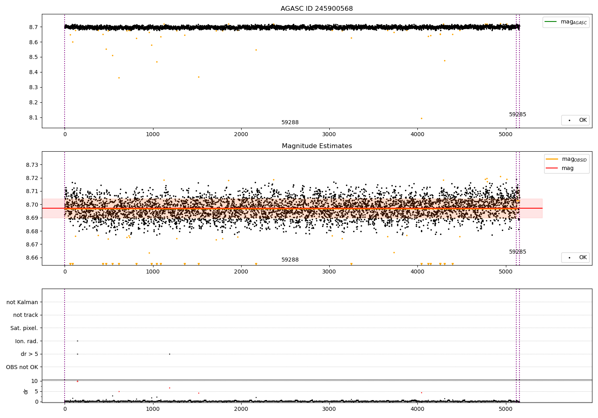598x418 pixels.
Task: Click the AGASC ID 245900568 plot title
Action: point(317,9)
